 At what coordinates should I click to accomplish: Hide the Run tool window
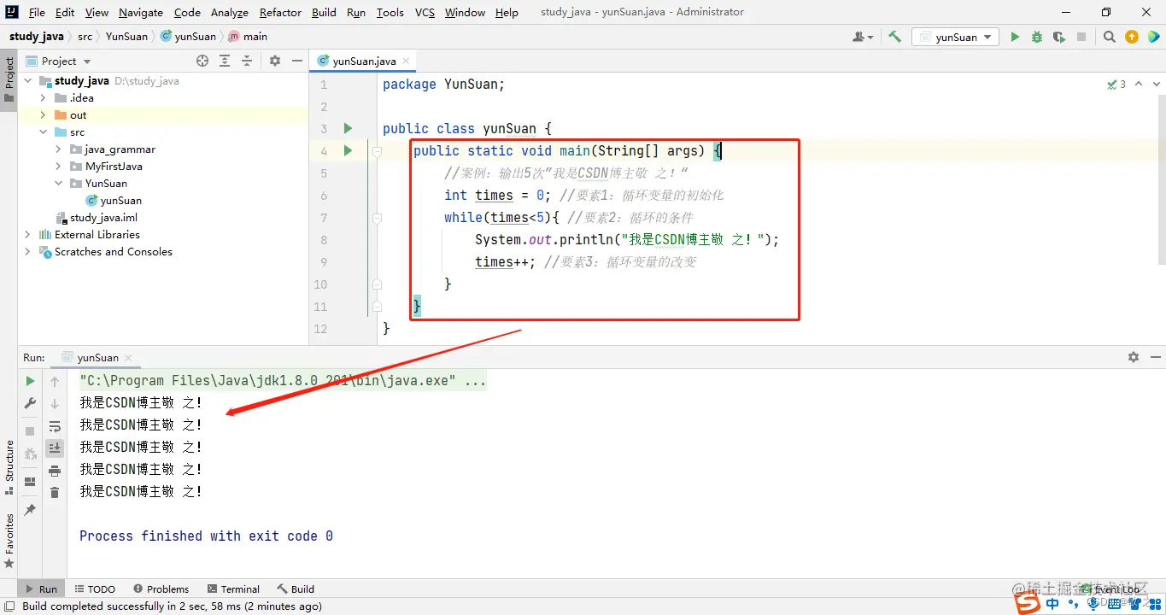(x=1155, y=357)
